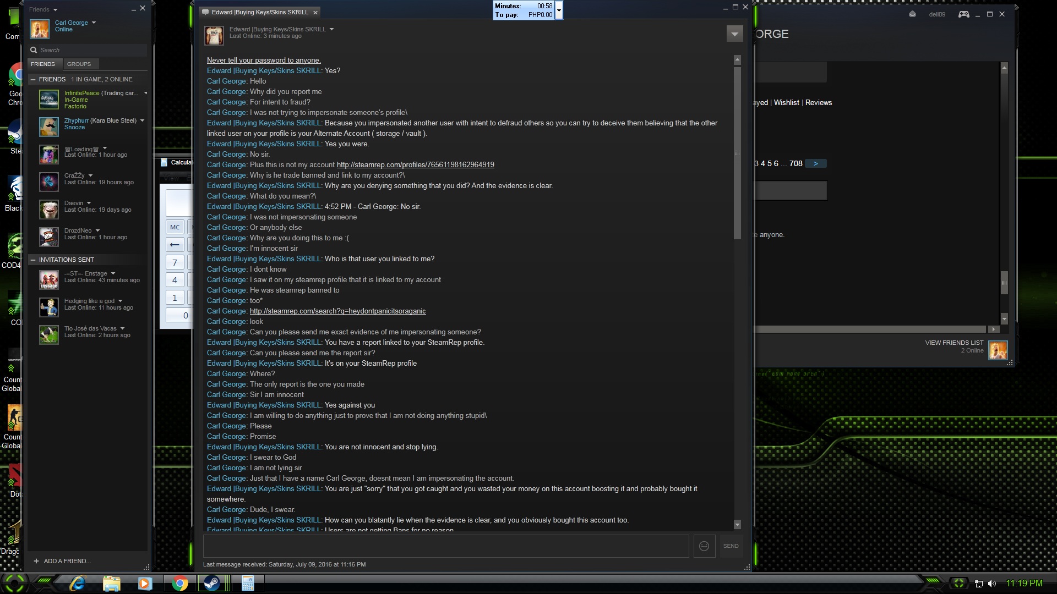Collapse the Friends list section
This screenshot has height=594, width=1057.
(33, 79)
